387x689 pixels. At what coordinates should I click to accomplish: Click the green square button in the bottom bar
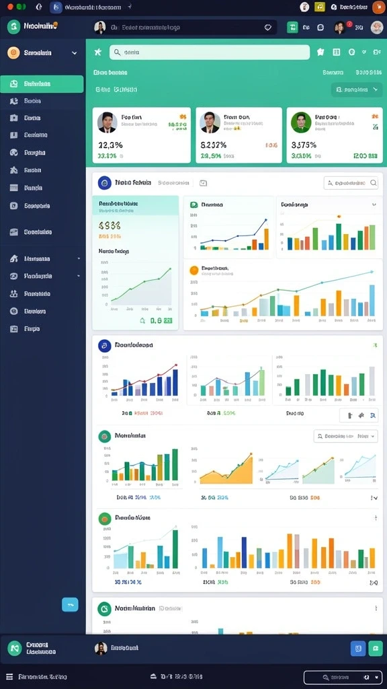(376, 648)
